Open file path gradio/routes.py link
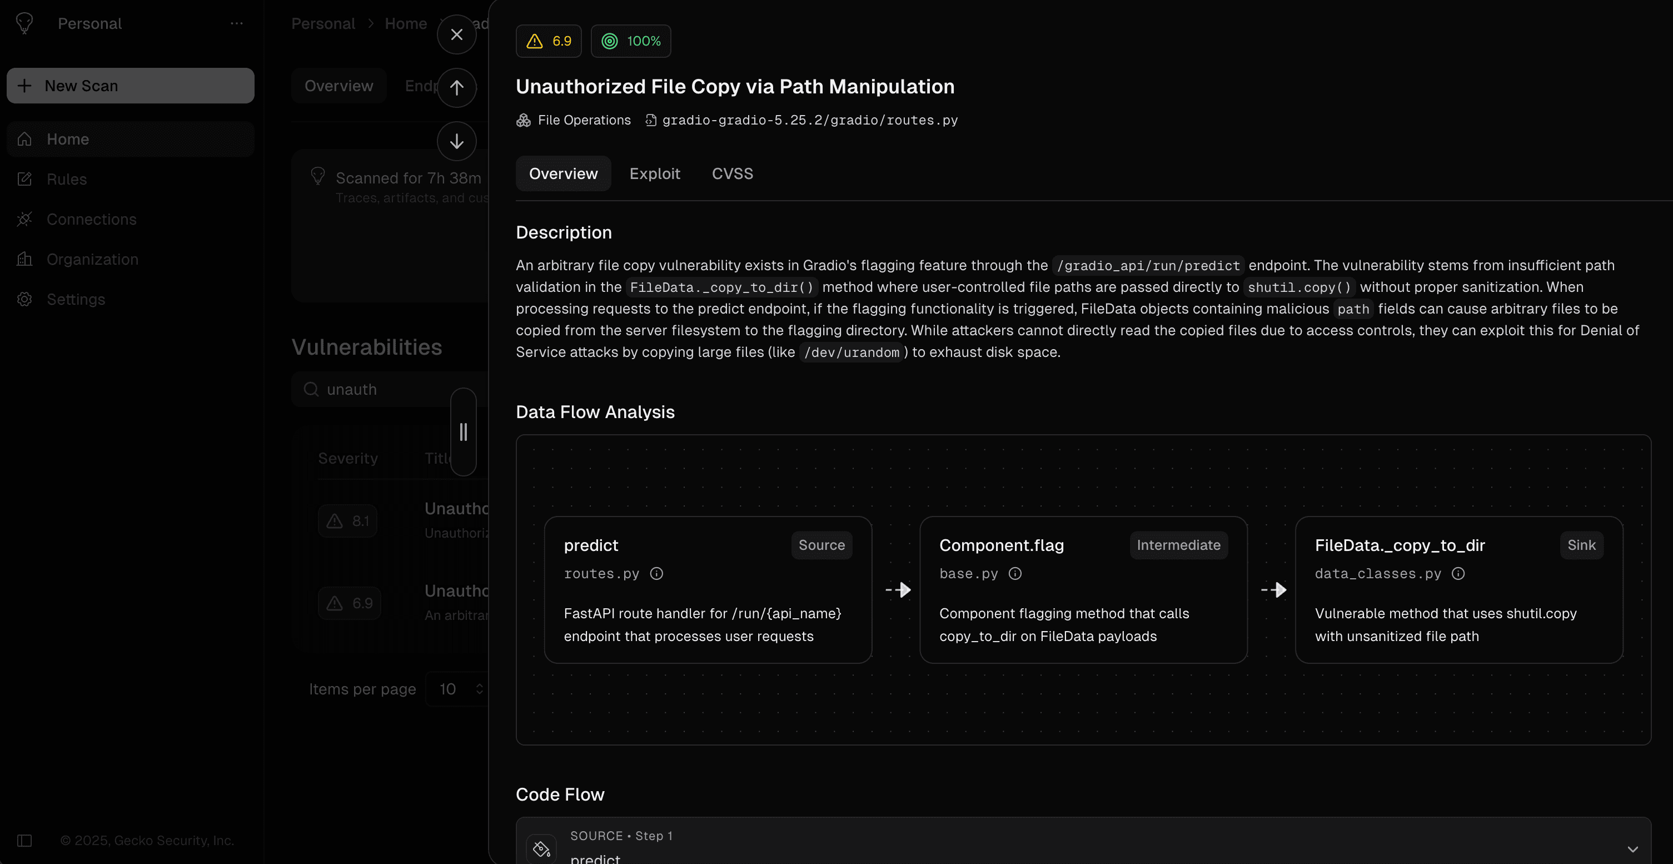Image resolution: width=1673 pixels, height=864 pixels. coord(809,120)
